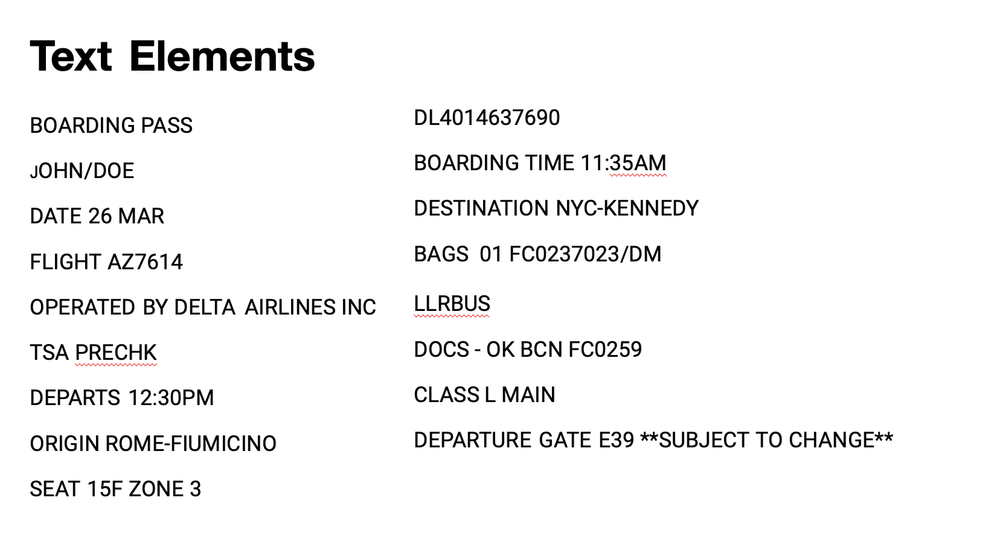Image resolution: width=1000 pixels, height=547 pixels.
Task: Click the DEPARTURE GATE E39 text
Action: (x=524, y=440)
